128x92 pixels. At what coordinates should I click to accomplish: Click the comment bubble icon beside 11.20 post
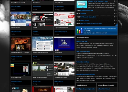[114, 17]
